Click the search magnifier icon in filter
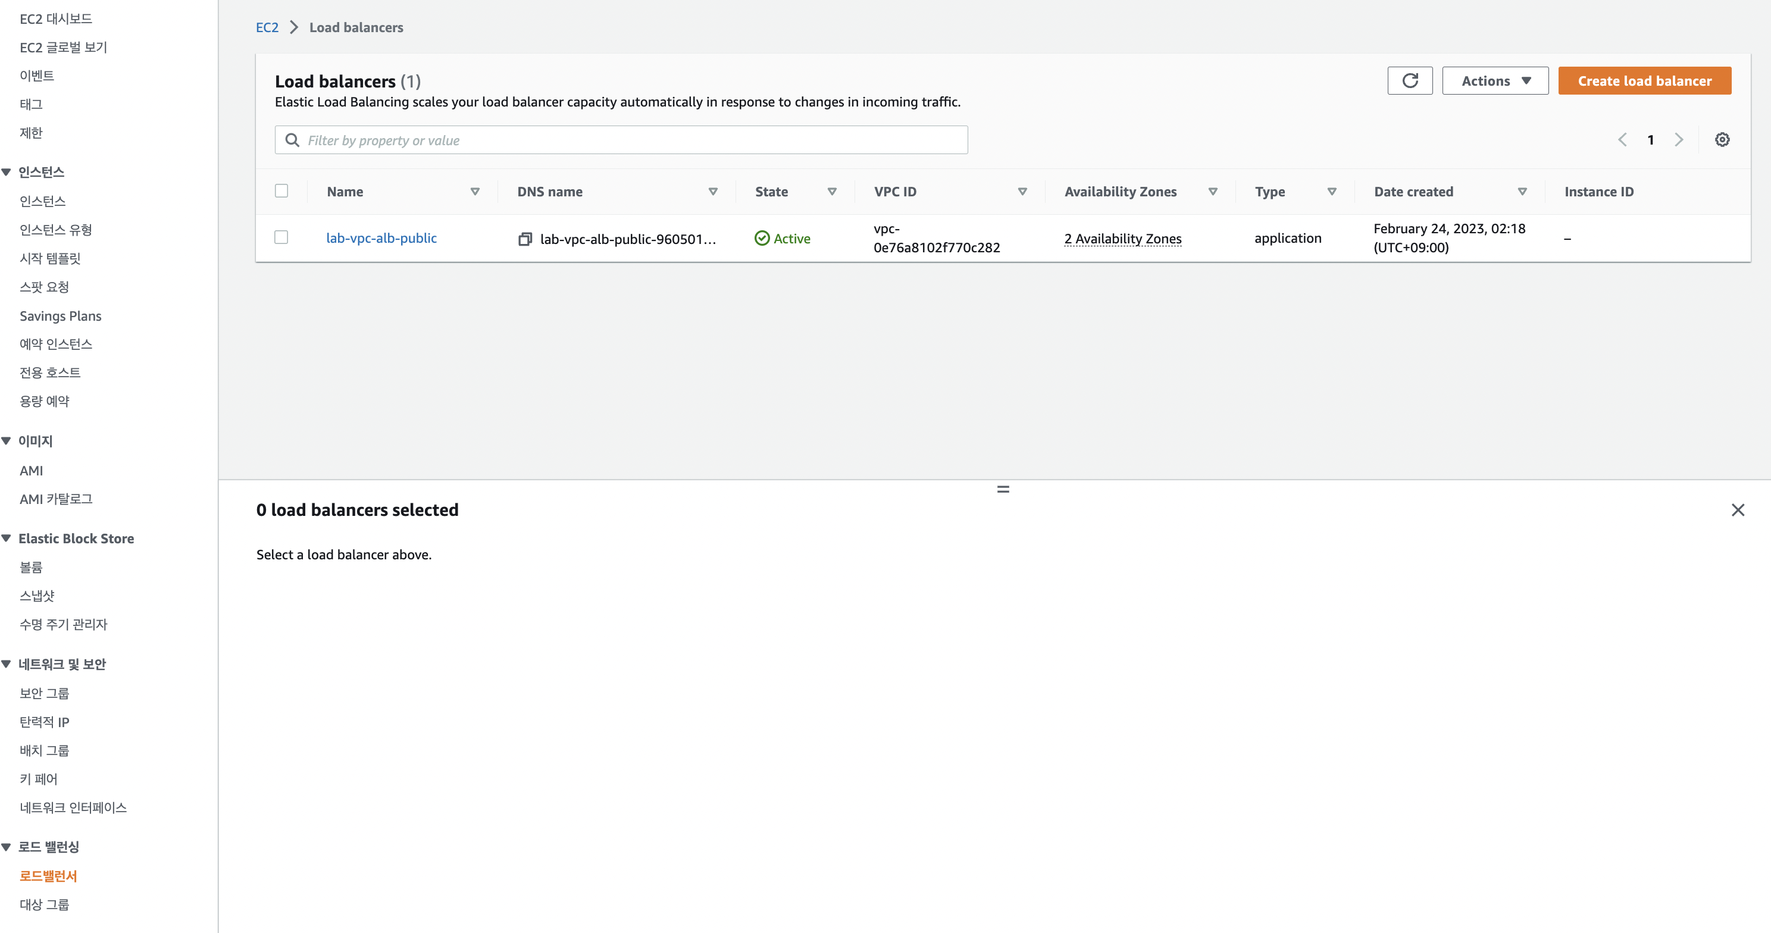Image resolution: width=1771 pixels, height=933 pixels. (x=292, y=140)
